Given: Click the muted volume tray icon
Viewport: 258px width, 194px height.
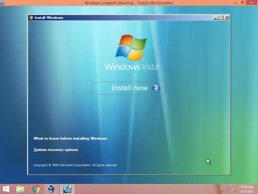Looking at the screenshot, I should (234, 189).
